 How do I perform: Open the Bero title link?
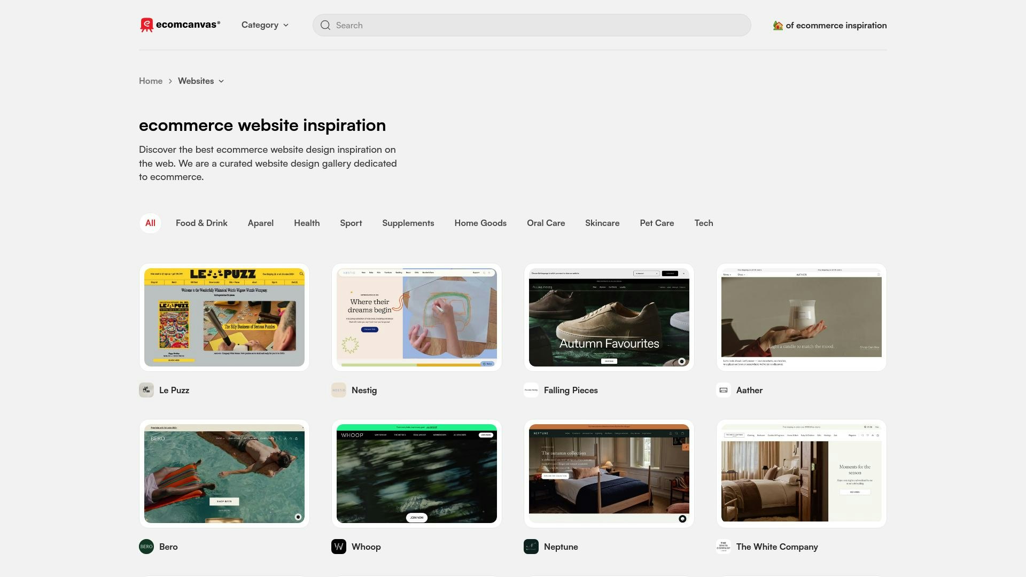168,547
